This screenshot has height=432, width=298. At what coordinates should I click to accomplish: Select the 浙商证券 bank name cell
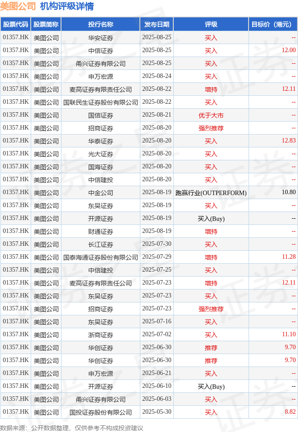(x=101, y=335)
